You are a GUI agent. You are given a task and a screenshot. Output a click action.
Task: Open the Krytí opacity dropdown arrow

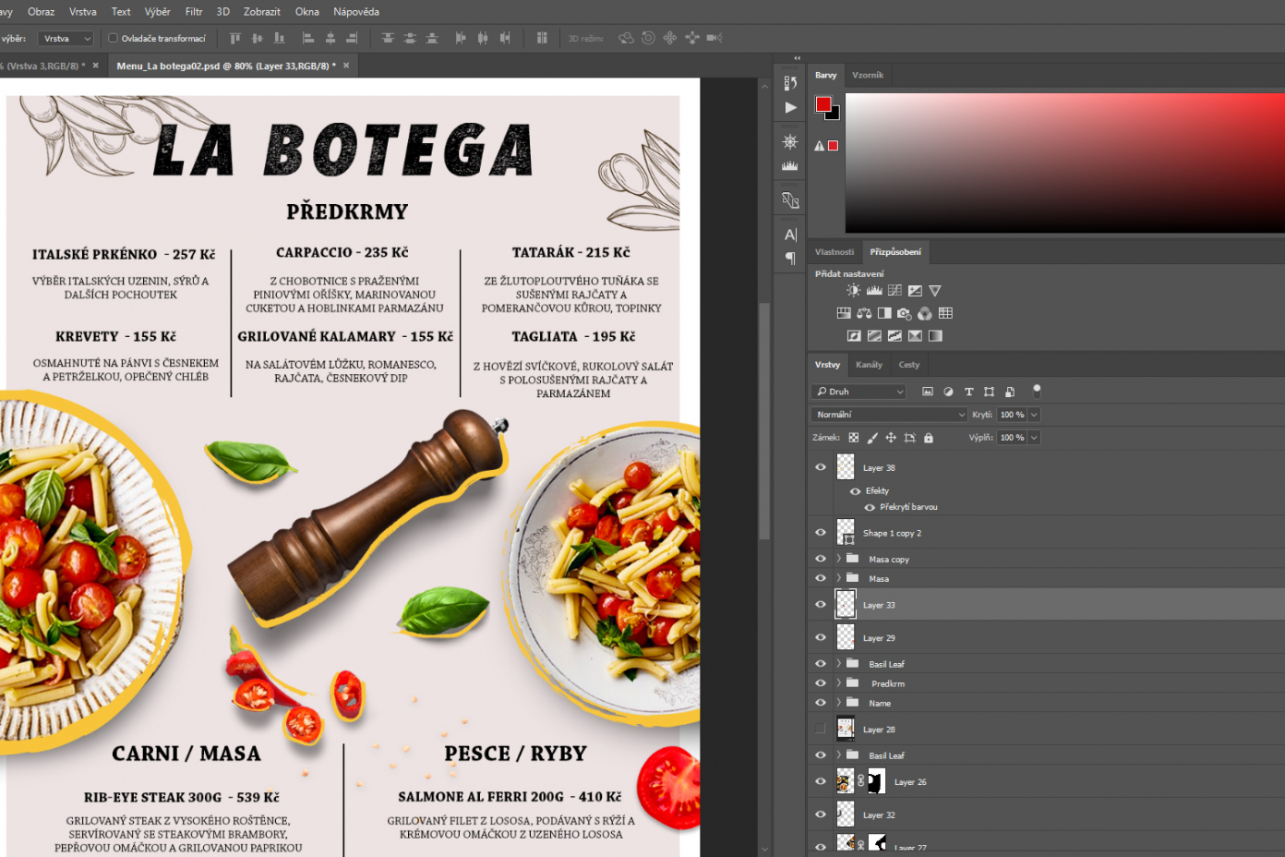1034,415
